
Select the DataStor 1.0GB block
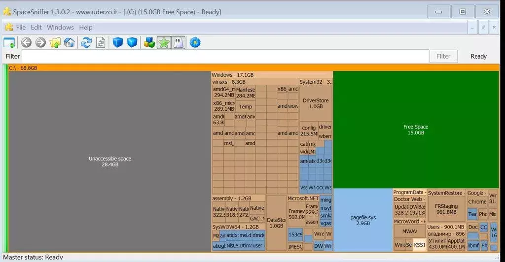tap(276, 223)
